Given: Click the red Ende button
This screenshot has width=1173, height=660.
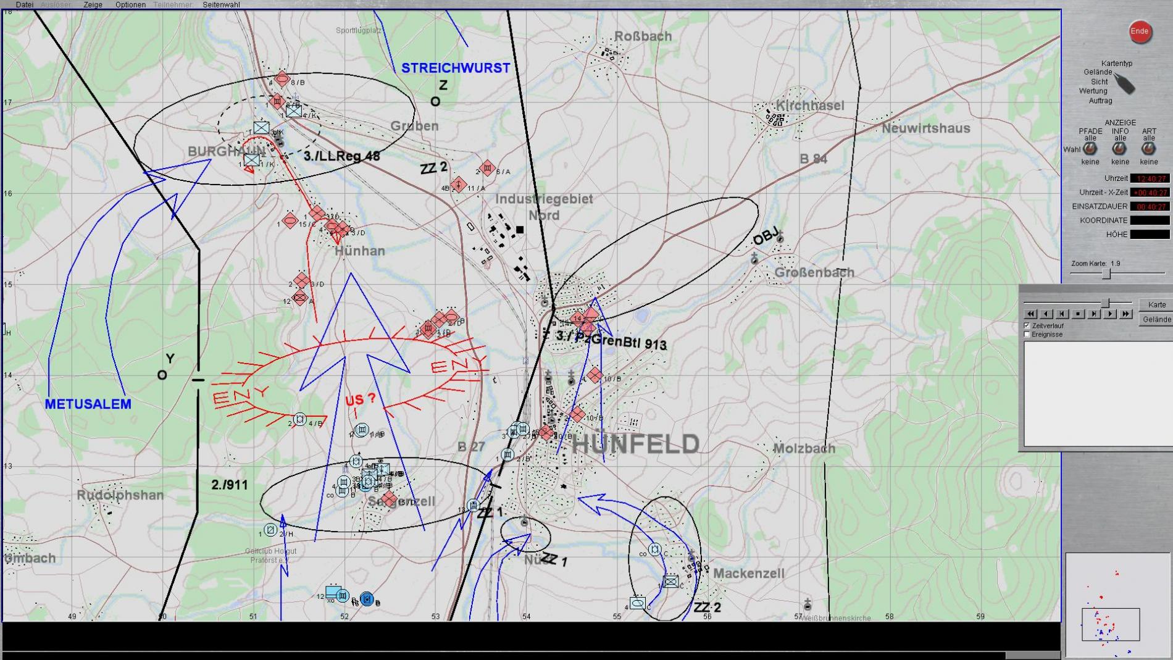Looking at the screenshot, I should (1140, 31).
